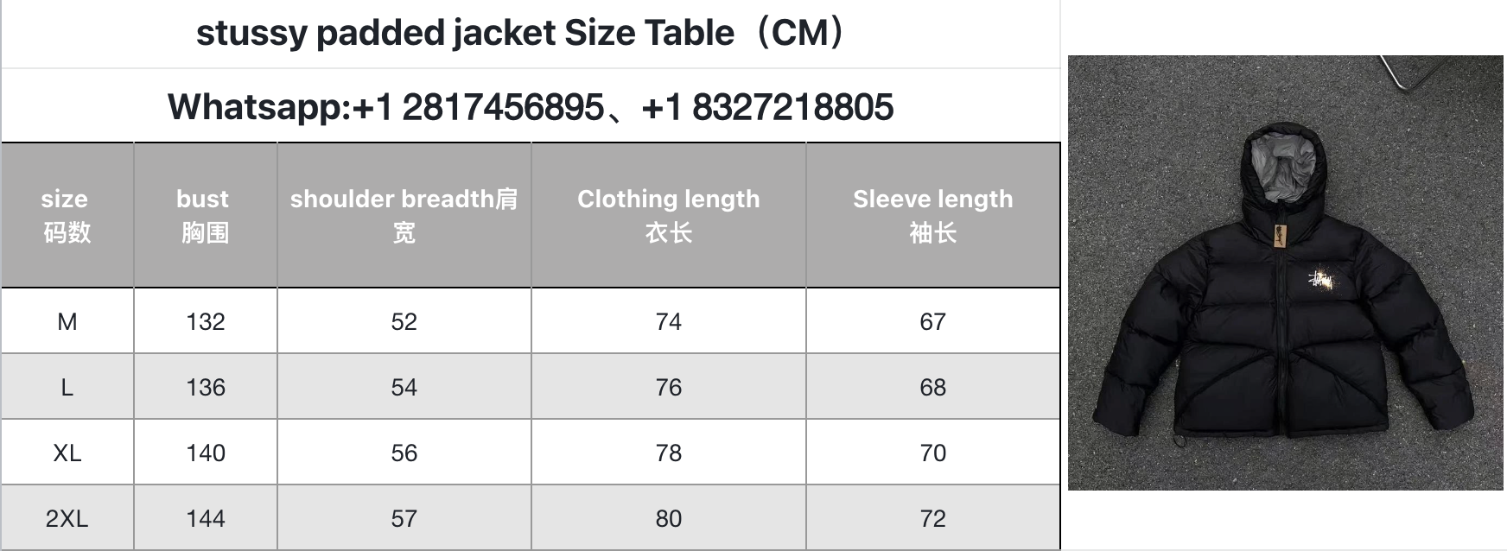The height and width of the screenshot is (551, 1507).
Task: Click the Whatsapp phone numbers line
Action: (x=531, y=107)
